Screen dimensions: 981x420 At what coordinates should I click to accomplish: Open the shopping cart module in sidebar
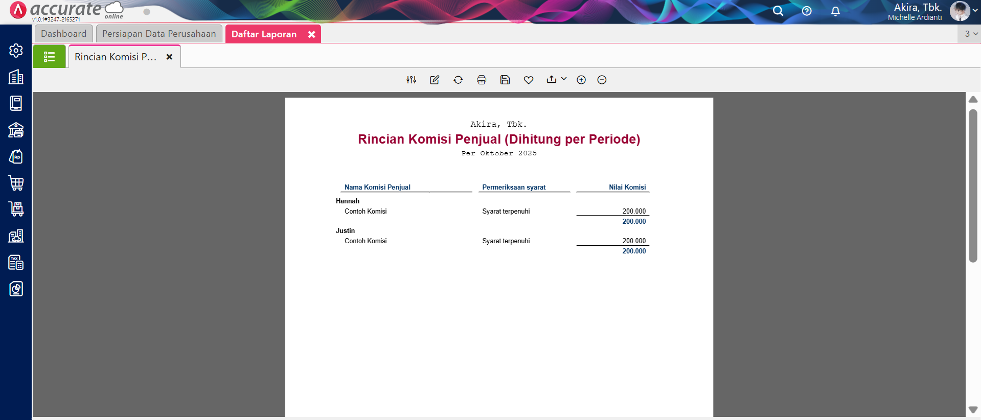click(16, 183)
